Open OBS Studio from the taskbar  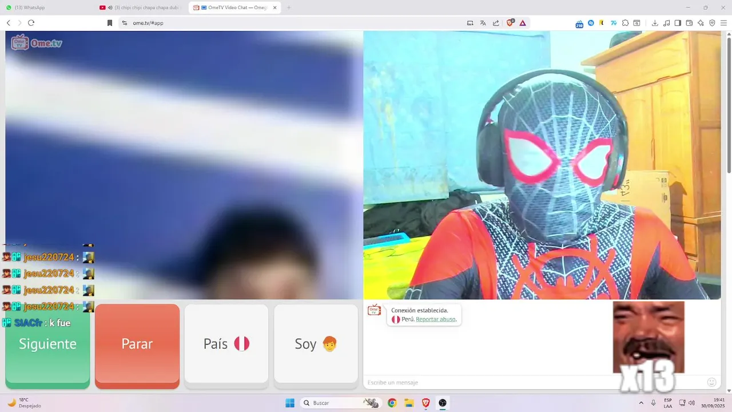point(443,403)
